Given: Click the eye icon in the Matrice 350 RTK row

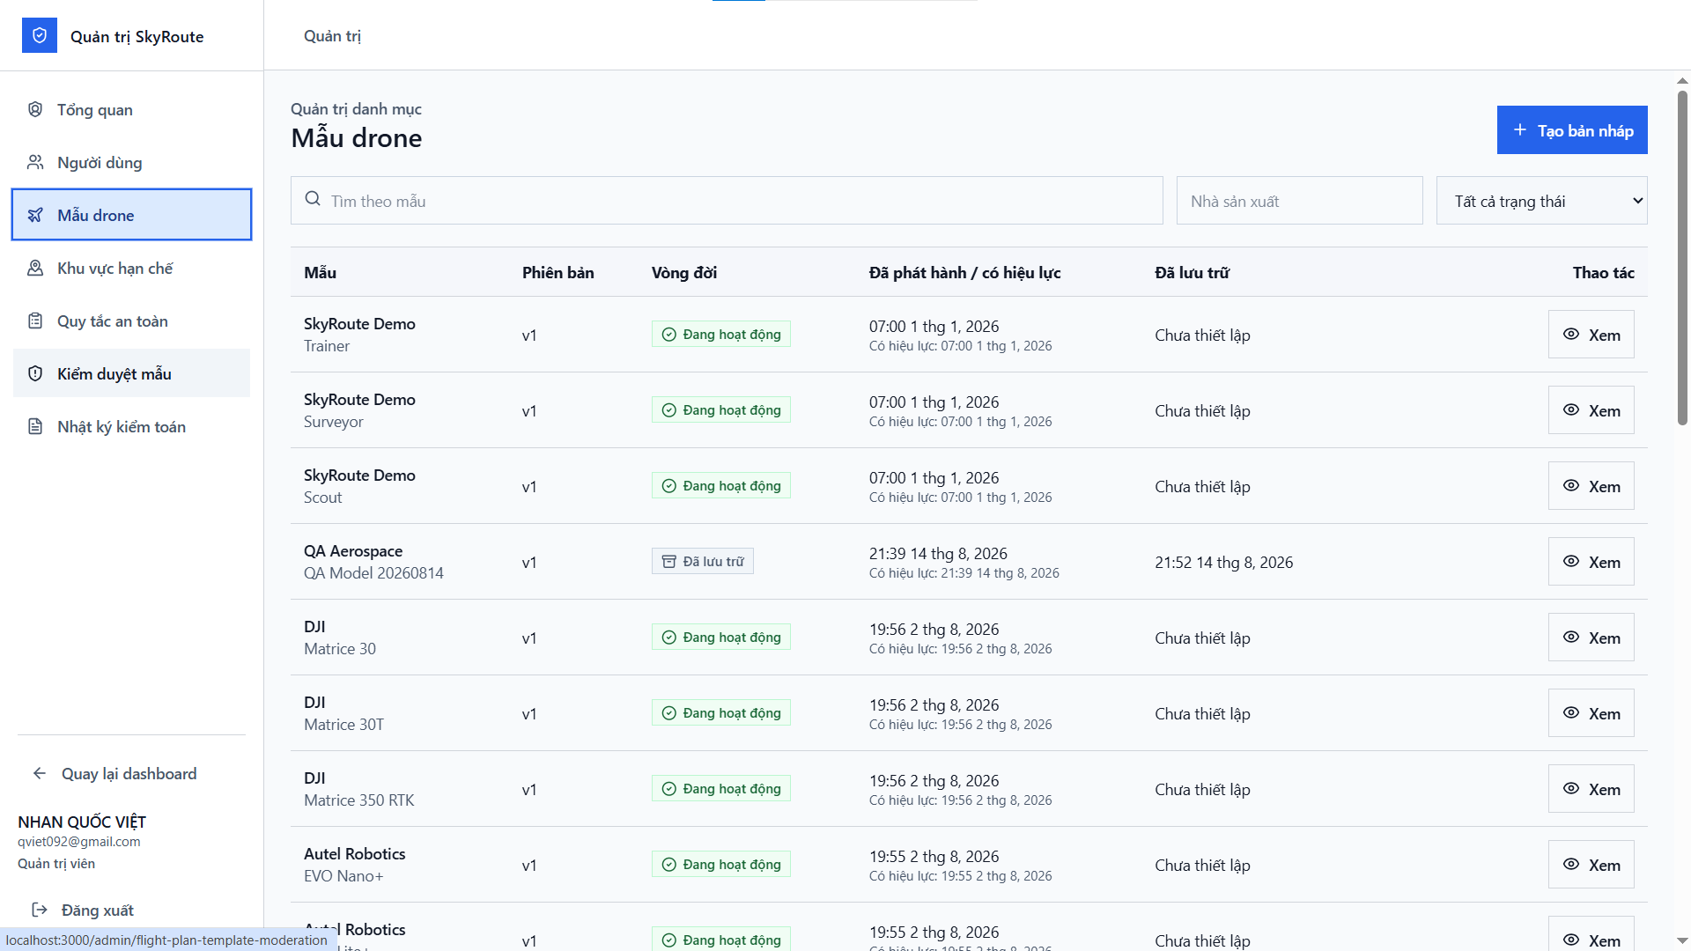Looking at the screenshot, I should [1571, 788].
